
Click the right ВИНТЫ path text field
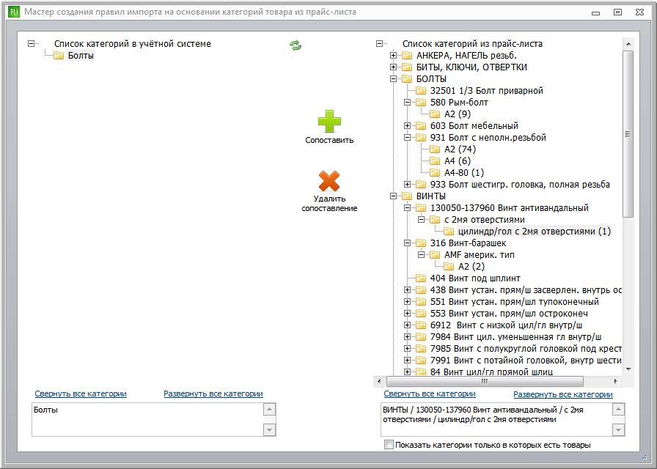tap(496, 420)
